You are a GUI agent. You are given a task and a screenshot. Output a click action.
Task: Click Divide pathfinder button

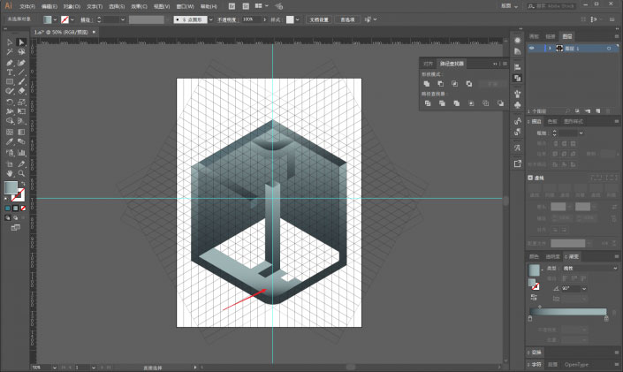428,103
